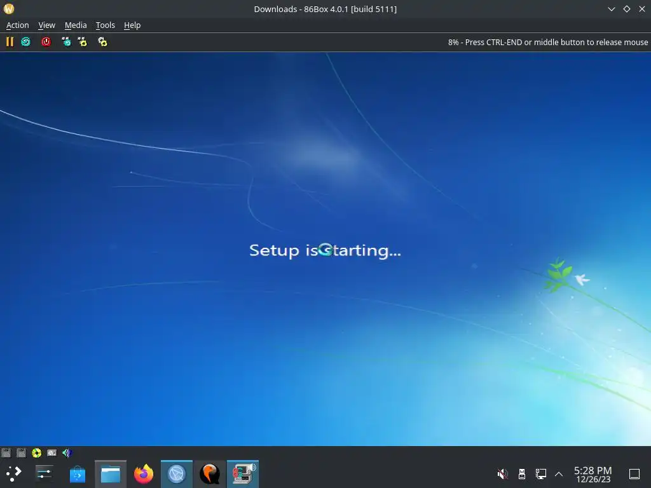
Task: Click the muted volume tray icon
Action: pos(502,473)
